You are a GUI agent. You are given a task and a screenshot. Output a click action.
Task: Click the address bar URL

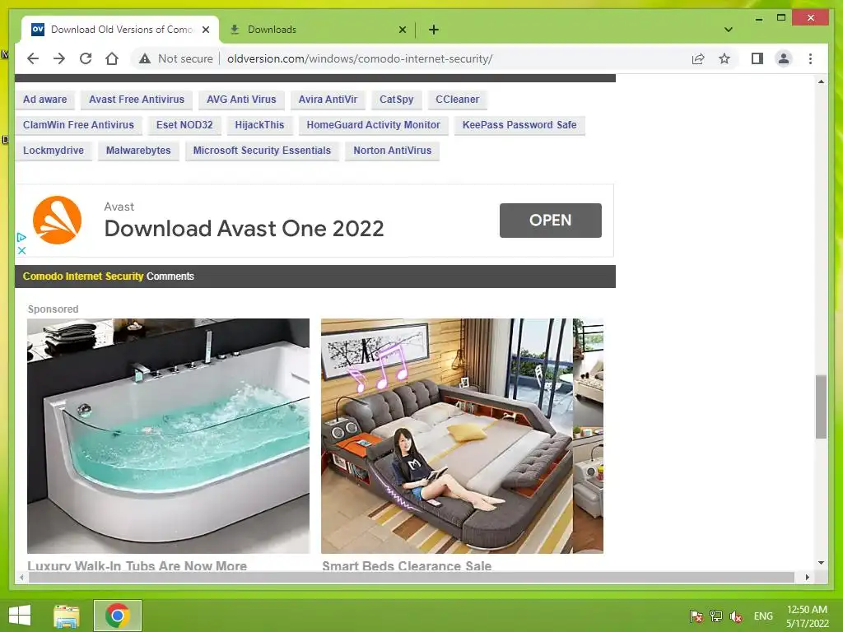(x=360, y=58)
